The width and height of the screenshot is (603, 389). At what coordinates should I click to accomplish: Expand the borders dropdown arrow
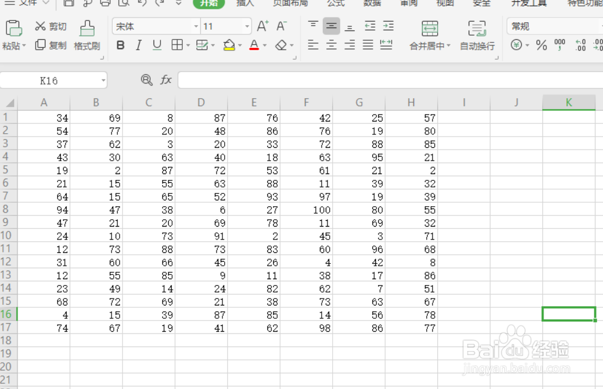[x=188, y=46]
